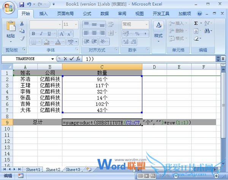The width and height of the screenshot is (228, 180).
Task: Open the phonetic guide (wén) button
Action: [x=71, y=42]
